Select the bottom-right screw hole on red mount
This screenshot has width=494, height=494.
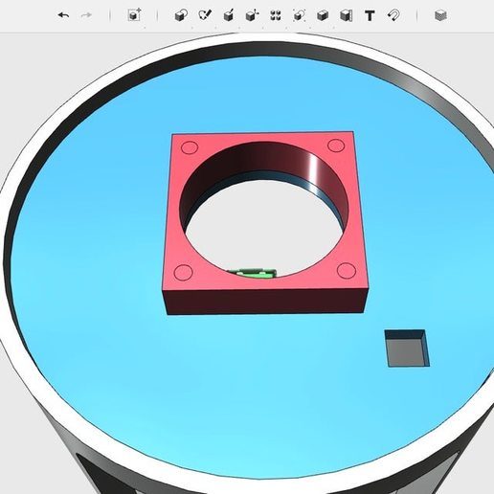tap(347, 271)
